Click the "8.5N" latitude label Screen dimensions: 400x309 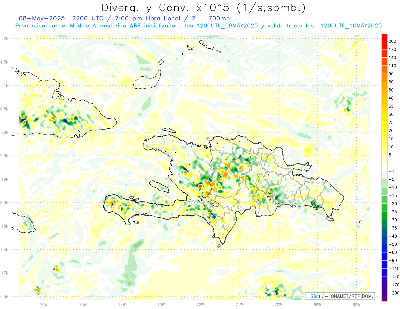tap(5, 203)
